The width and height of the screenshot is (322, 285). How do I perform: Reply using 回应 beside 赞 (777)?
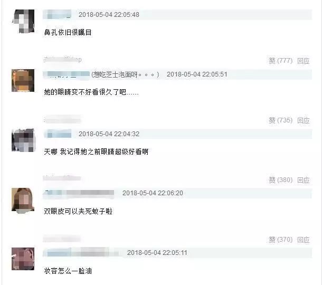[x=304, y=61]
